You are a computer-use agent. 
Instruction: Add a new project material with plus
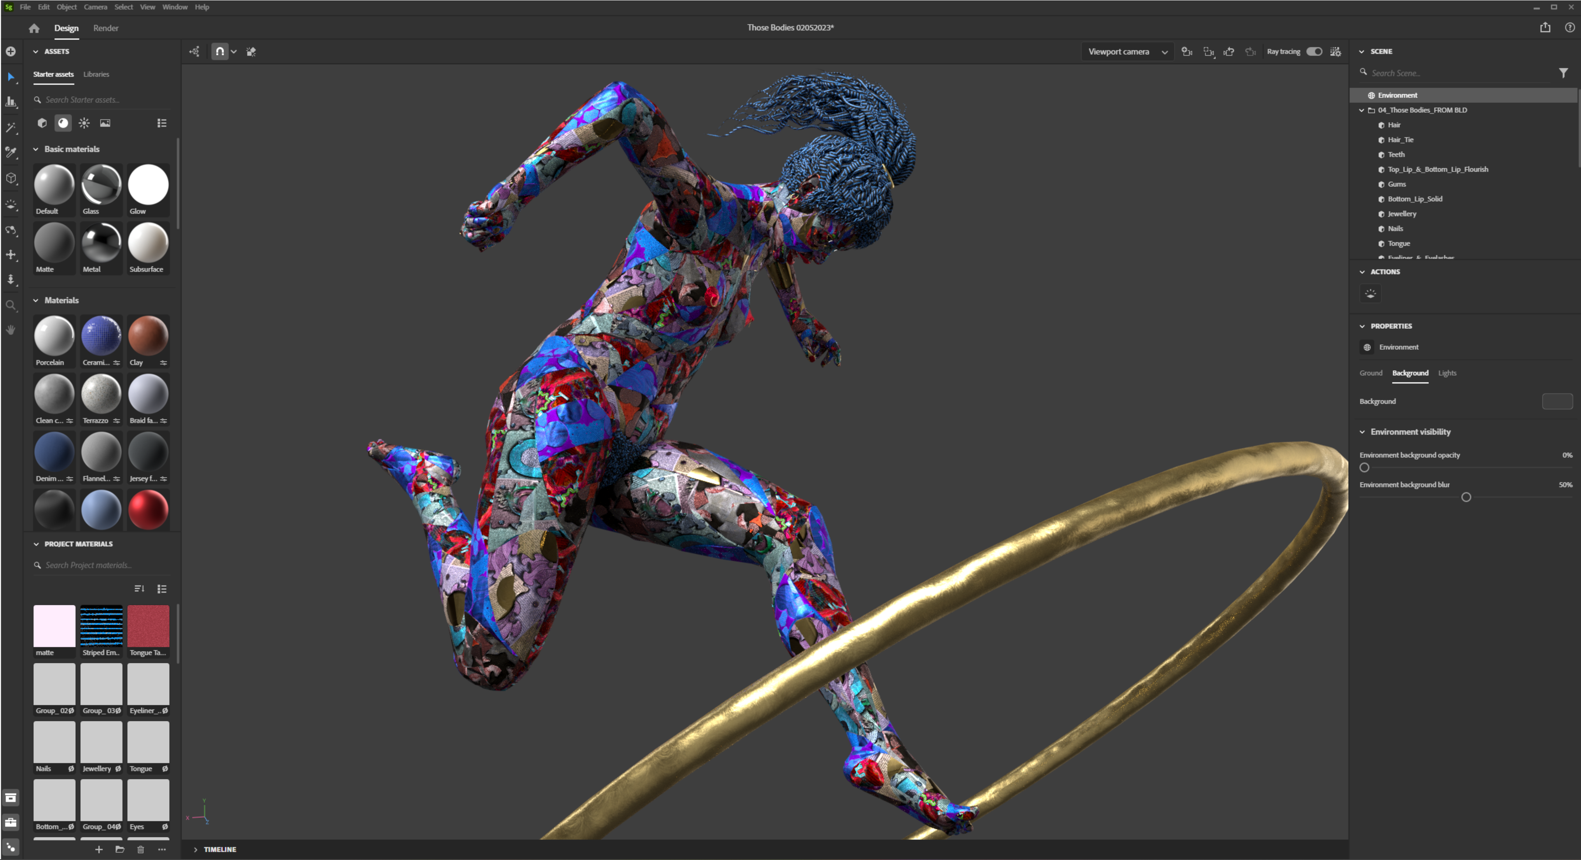[99, 850]
